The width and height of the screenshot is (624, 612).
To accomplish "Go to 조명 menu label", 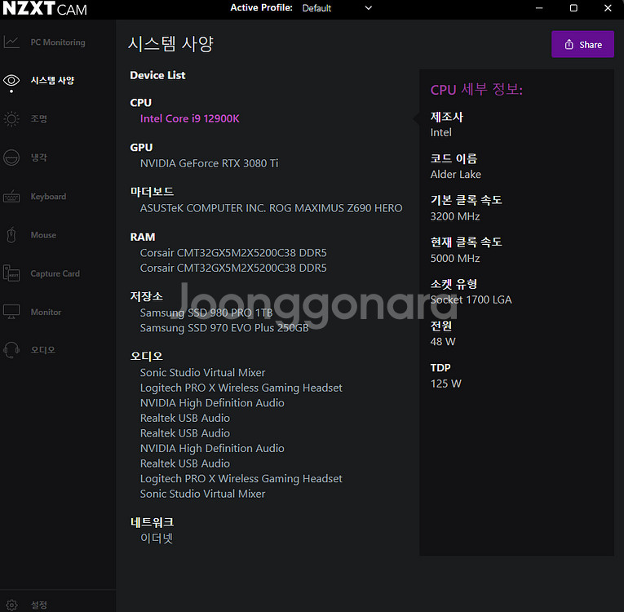I will (39, 118).
